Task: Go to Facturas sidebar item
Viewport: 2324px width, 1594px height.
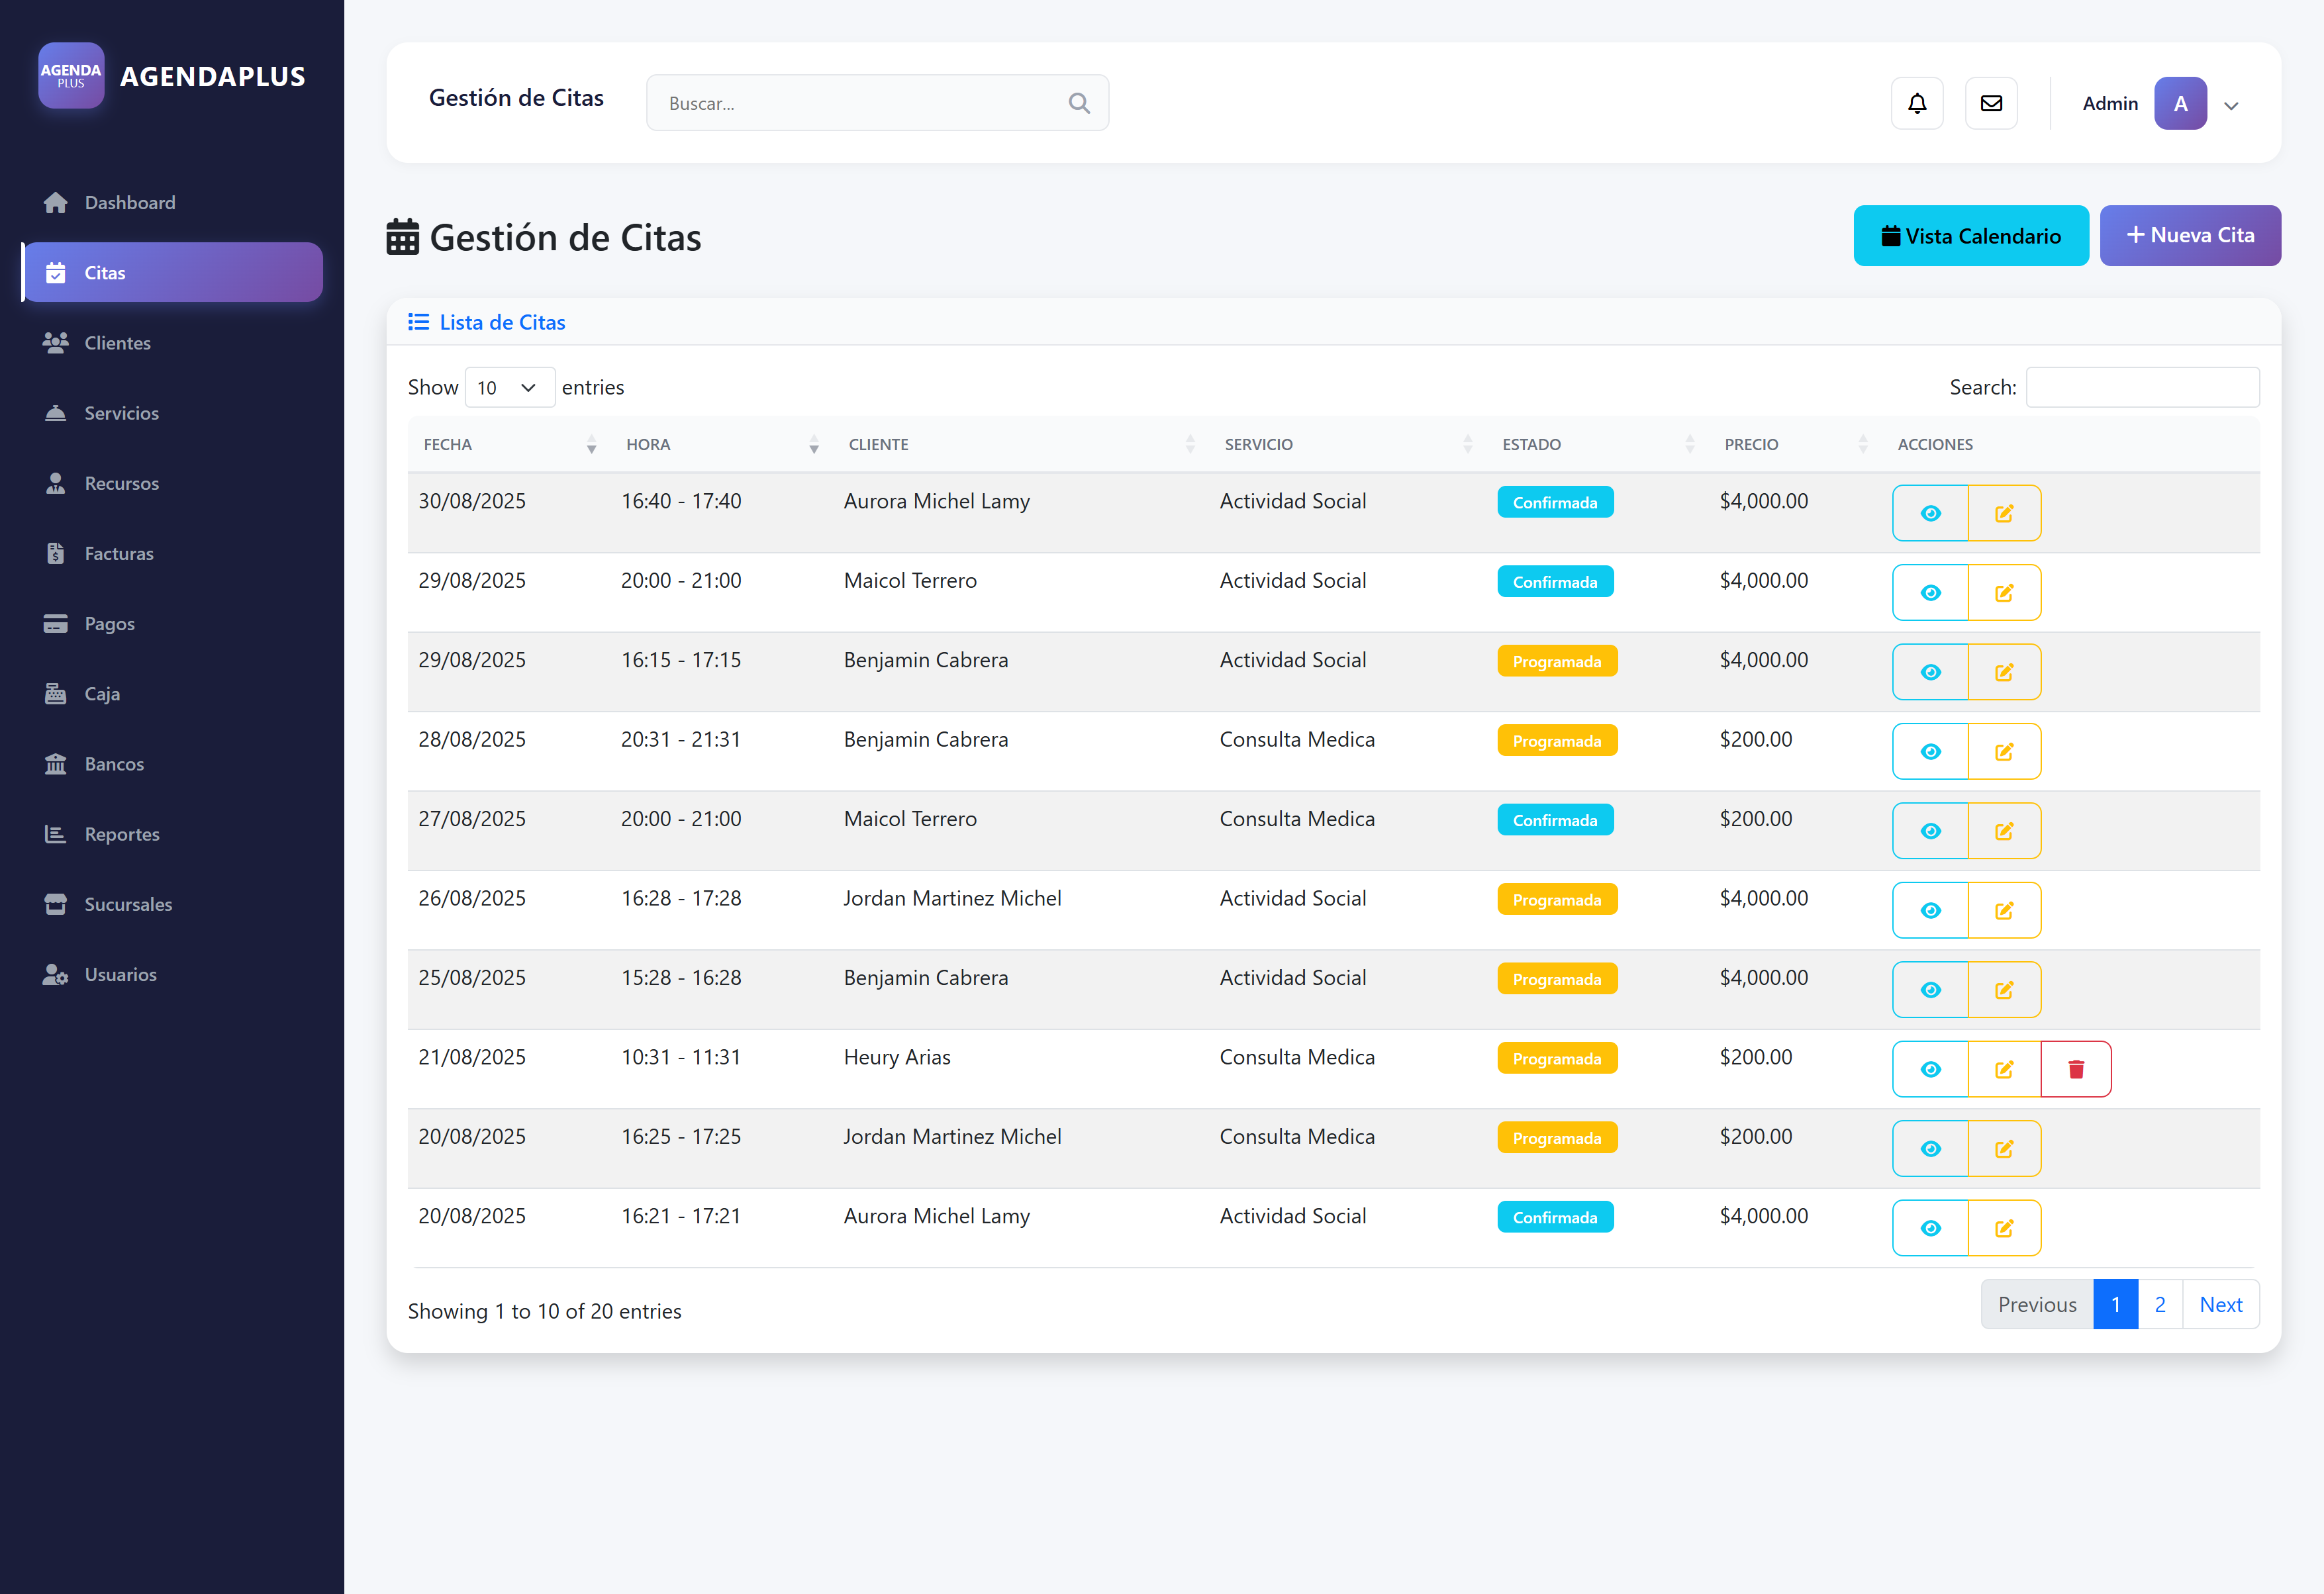Action: 118,553
